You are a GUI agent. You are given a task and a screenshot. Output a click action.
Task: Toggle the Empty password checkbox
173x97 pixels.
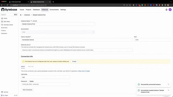click(x=28, y=81)
